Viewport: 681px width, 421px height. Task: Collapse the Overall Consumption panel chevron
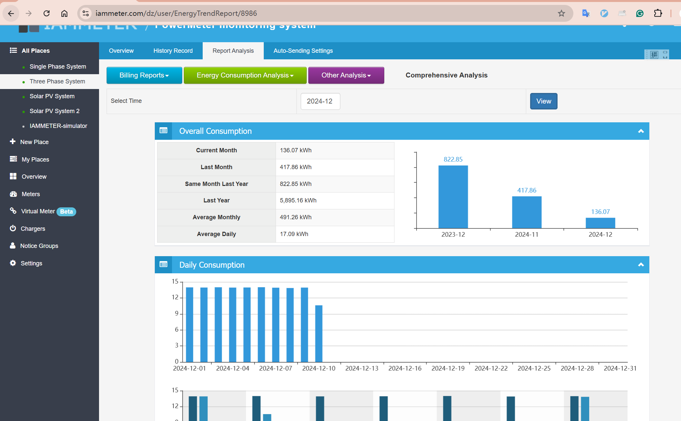(641, 131)
